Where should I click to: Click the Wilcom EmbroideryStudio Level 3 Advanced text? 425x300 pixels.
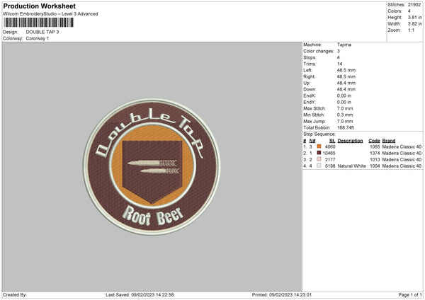pyautogui.click(x=50, y=14)
